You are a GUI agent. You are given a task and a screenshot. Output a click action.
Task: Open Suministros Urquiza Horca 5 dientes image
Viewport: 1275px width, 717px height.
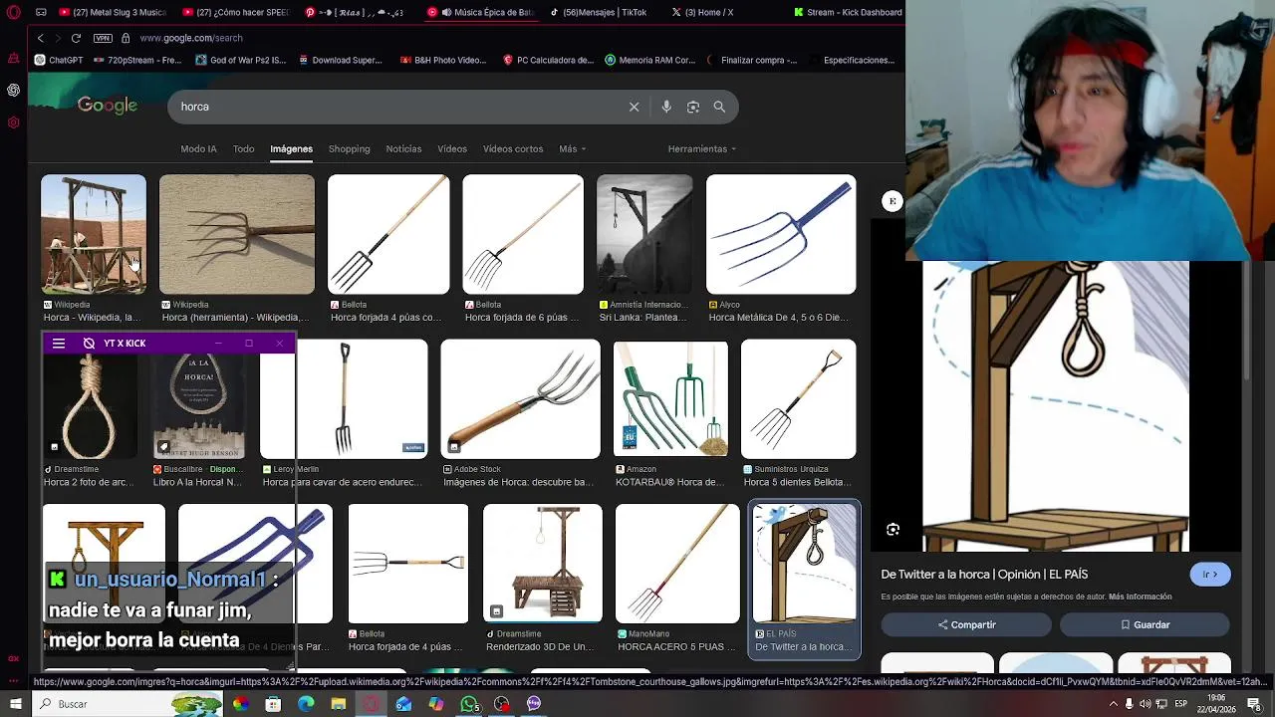click(799, 399)
